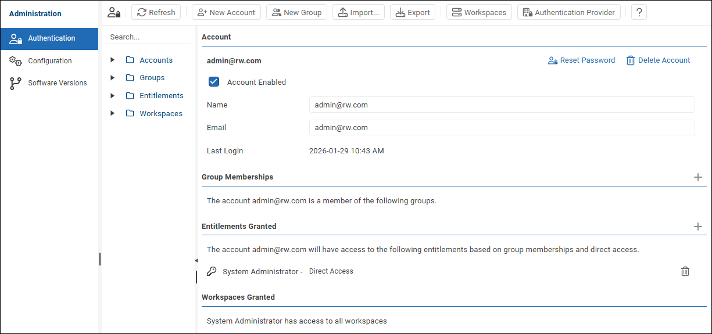This screenshot has width=712, height=334.
Task: Expand the Accounts tree node
Action: point(113,60)
